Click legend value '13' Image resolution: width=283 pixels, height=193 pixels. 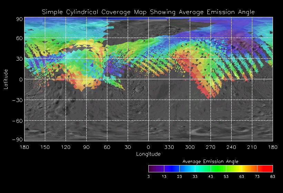coord(164,176)
